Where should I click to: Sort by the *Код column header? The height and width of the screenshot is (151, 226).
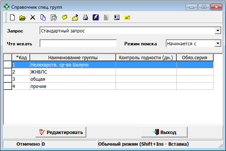tap(21, 57)
